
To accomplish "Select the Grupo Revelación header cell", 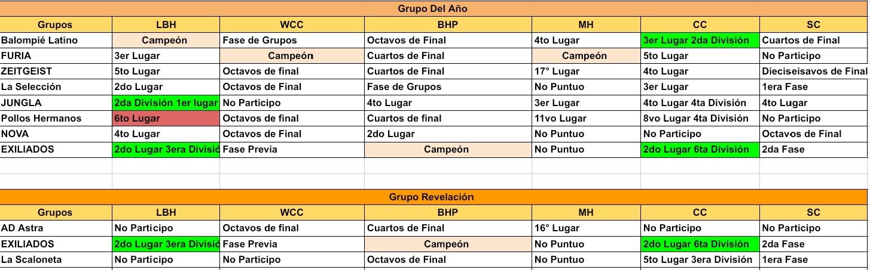I will (x=433, y=197).
